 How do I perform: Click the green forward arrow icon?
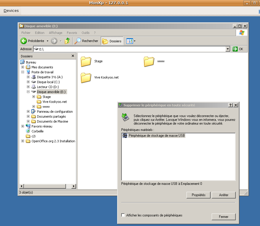54,41
